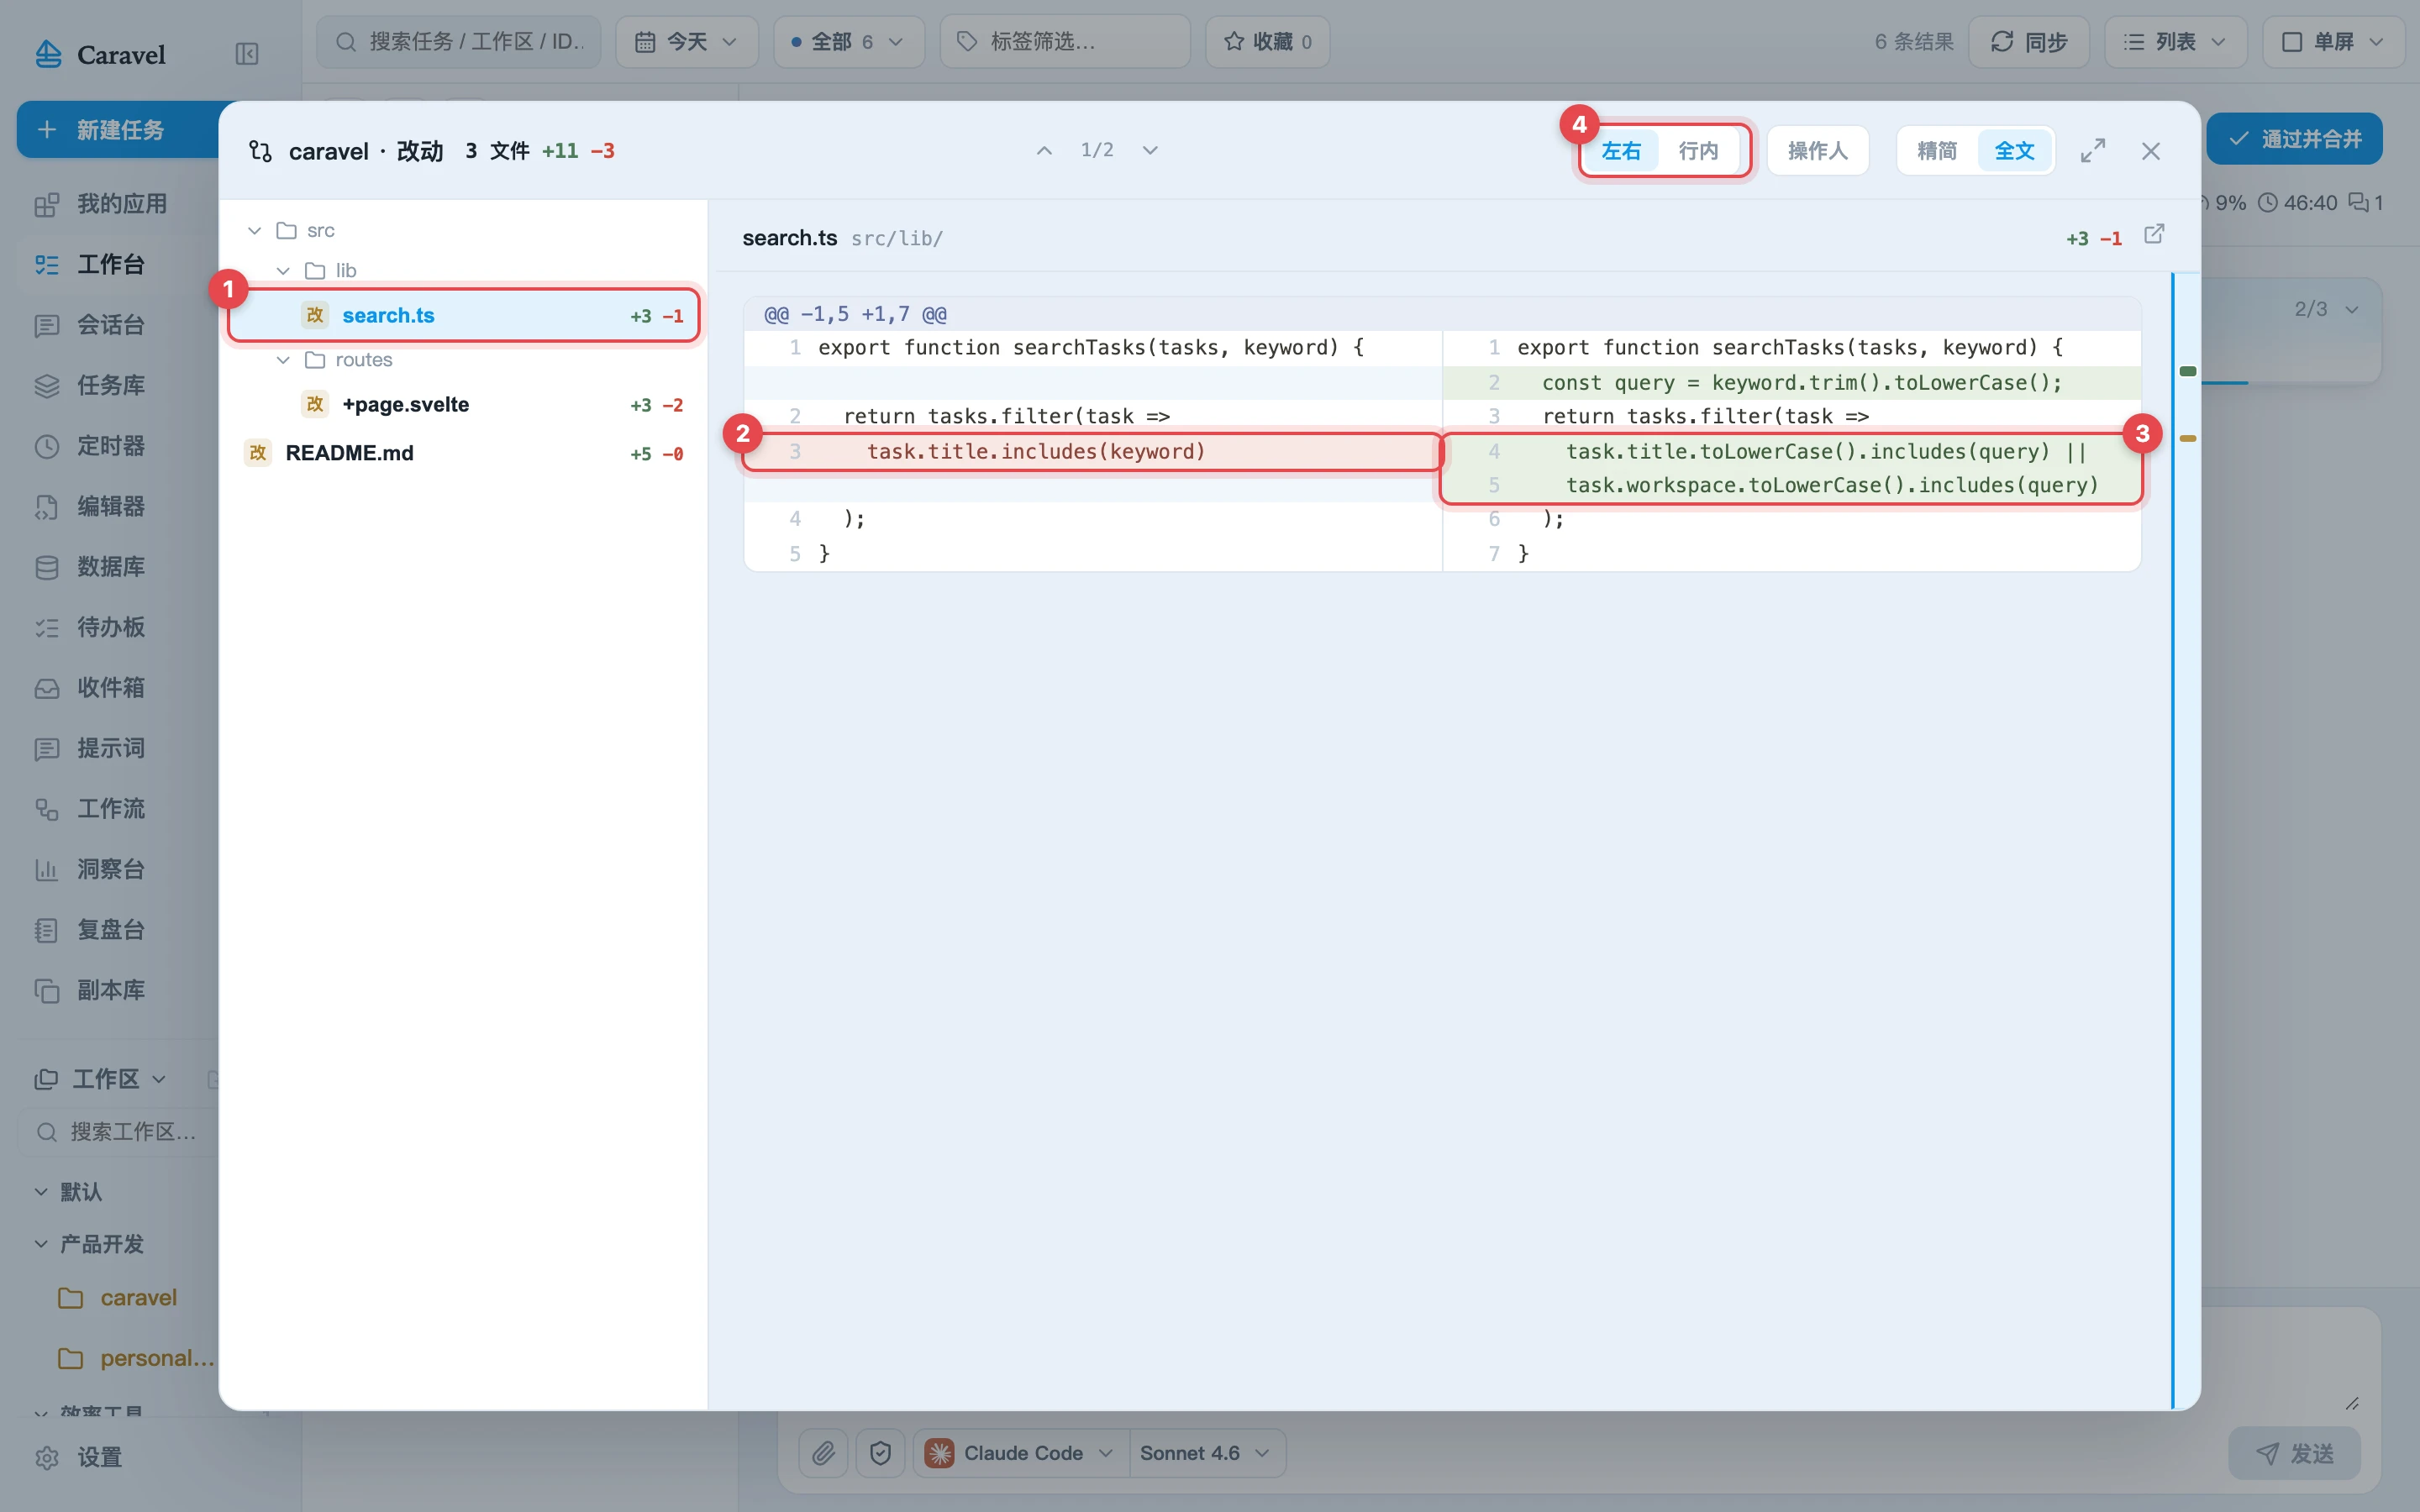Open the 全部 status filter dropdown
Viewport: 2420px width, 1512px height.
pos(848,42)
